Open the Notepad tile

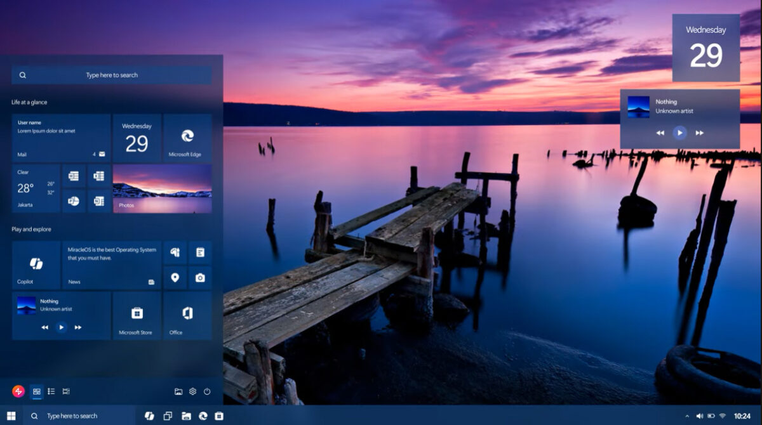(x=201, y=252)
